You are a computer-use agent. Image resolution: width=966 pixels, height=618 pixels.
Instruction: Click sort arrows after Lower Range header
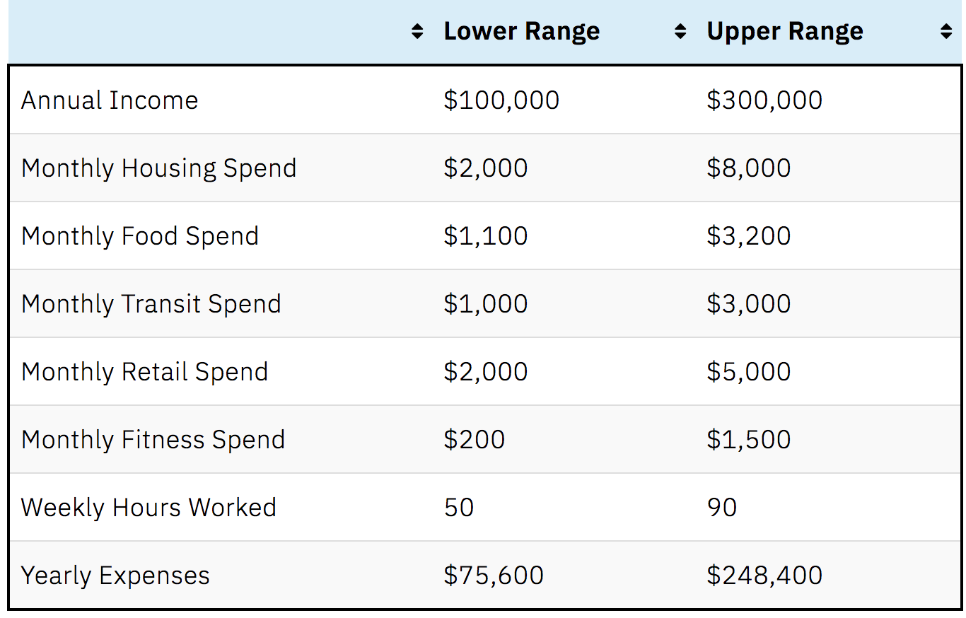pos(680,31)
